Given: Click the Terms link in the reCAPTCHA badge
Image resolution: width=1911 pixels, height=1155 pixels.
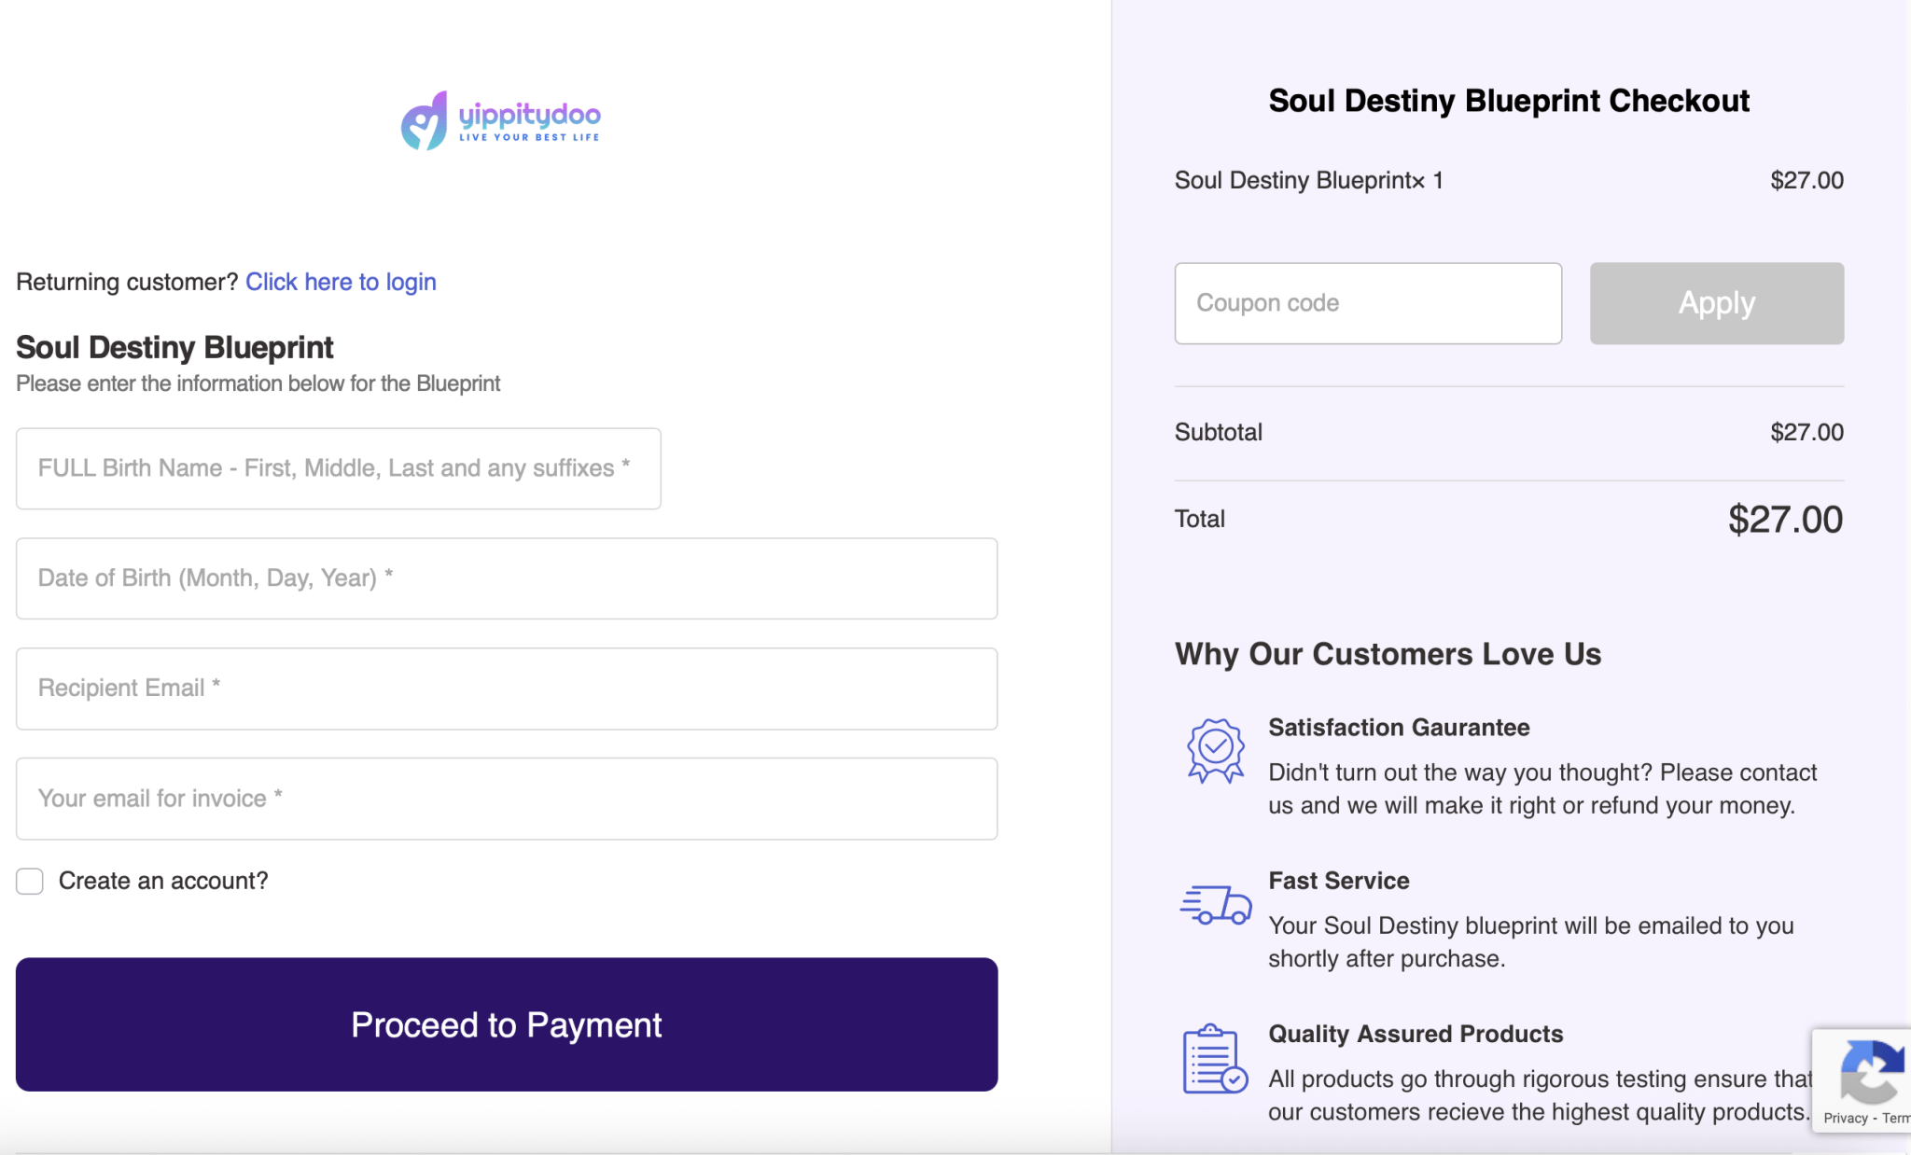Looking at the screenshot, I should coord(1897,1118).
